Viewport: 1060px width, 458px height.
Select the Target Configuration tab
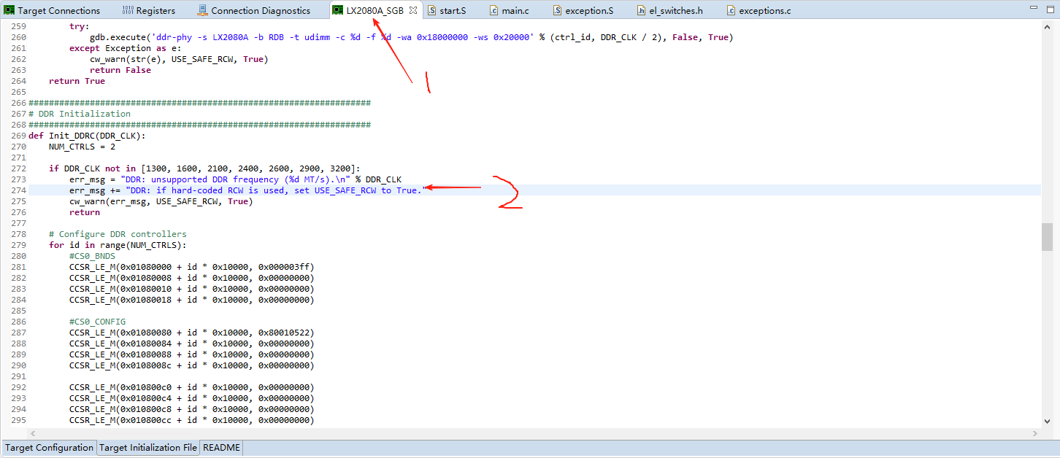48,448
